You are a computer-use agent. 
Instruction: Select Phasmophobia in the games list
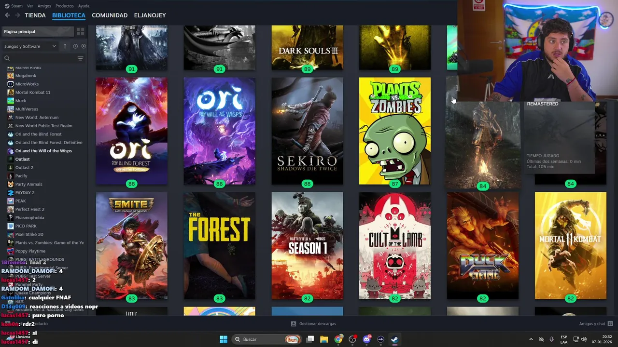29,218
